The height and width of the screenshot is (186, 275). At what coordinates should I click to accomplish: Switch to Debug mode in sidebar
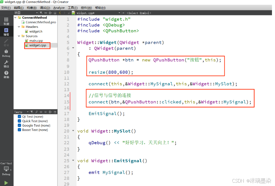click(6, 53)
